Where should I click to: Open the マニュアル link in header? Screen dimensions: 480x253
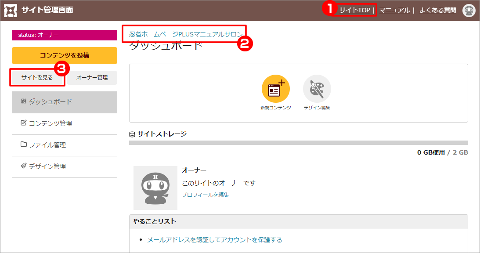tap(394, 10)
